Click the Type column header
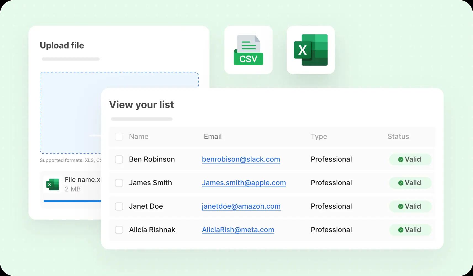 pos(319,137)
